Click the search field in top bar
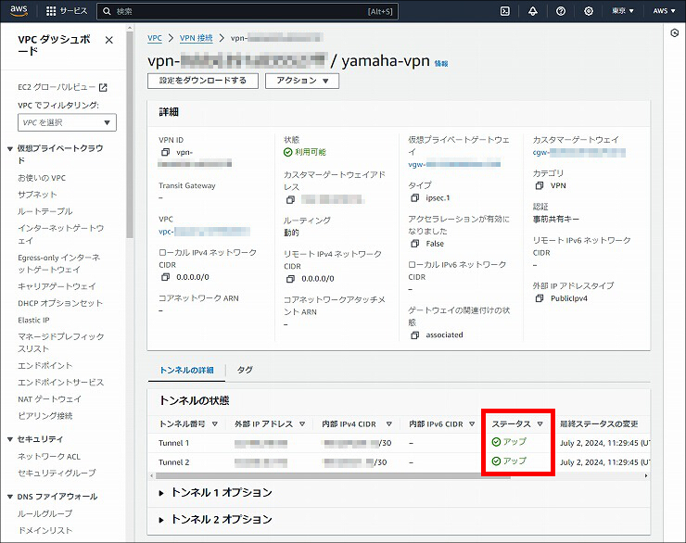 point(248,11)
